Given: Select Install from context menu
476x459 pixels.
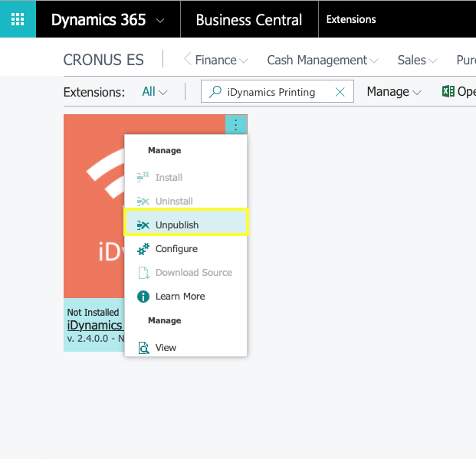Looking at the screenshot, I should [185, 177].
